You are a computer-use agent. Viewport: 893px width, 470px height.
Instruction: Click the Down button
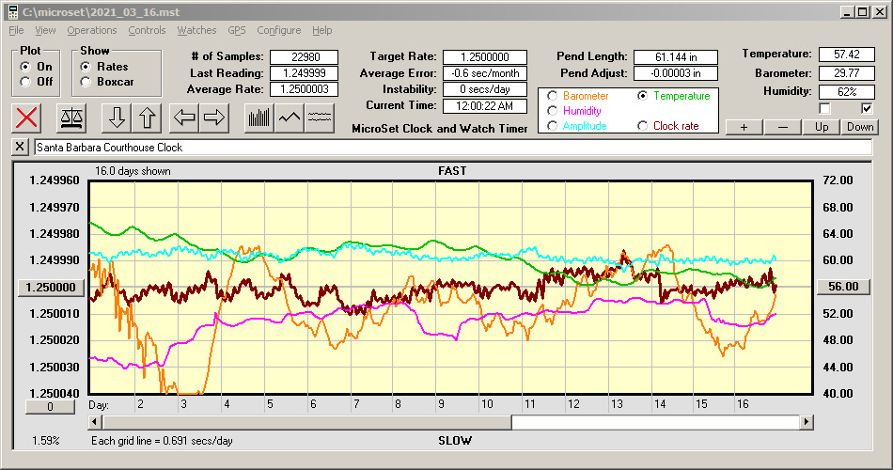[x=859, y=127]
